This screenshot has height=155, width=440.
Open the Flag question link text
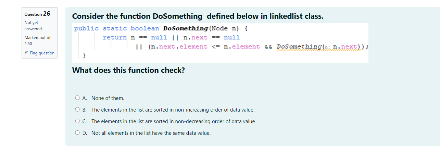click(x=42, y=53)
